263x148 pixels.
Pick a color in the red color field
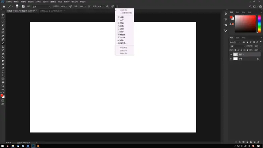[x=245, y=24]
